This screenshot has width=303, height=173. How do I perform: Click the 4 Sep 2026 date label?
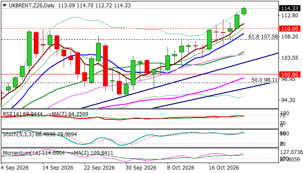click(15, 168)
